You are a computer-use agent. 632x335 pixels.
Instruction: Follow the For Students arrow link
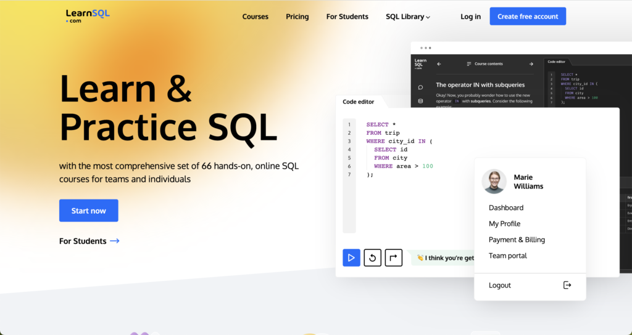pyautogui.click(x=89, y=241)
